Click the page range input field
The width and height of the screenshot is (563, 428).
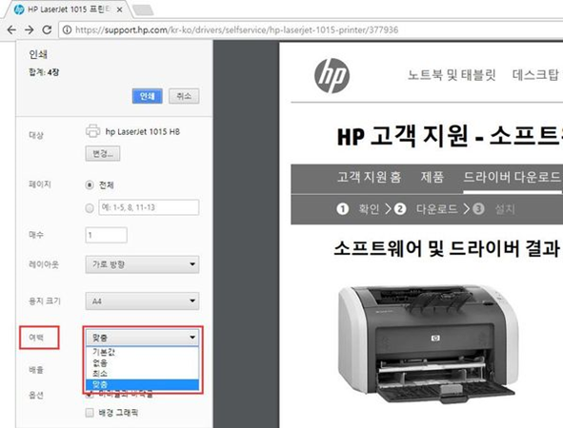tap(149, 207)
